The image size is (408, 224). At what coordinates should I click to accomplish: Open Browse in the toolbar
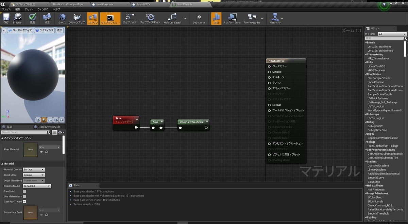pos(17,18)
